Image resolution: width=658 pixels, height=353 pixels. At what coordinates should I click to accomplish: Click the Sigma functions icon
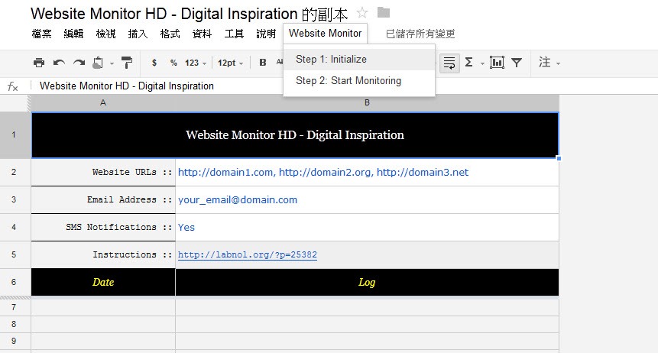[469, 63]
